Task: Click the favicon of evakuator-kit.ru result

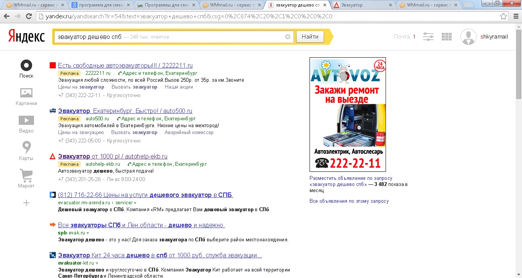Action: [53, 255]
